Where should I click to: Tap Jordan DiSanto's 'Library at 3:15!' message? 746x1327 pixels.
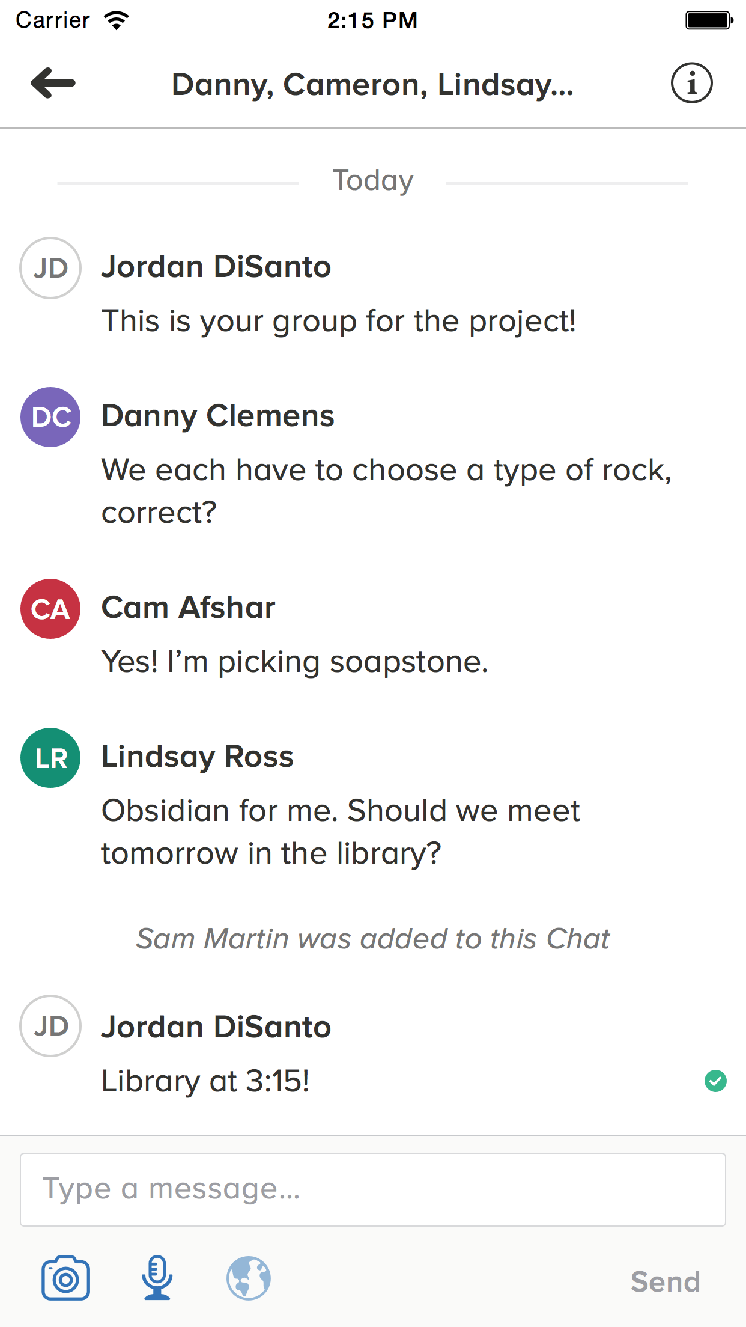tap(205, 1079)
